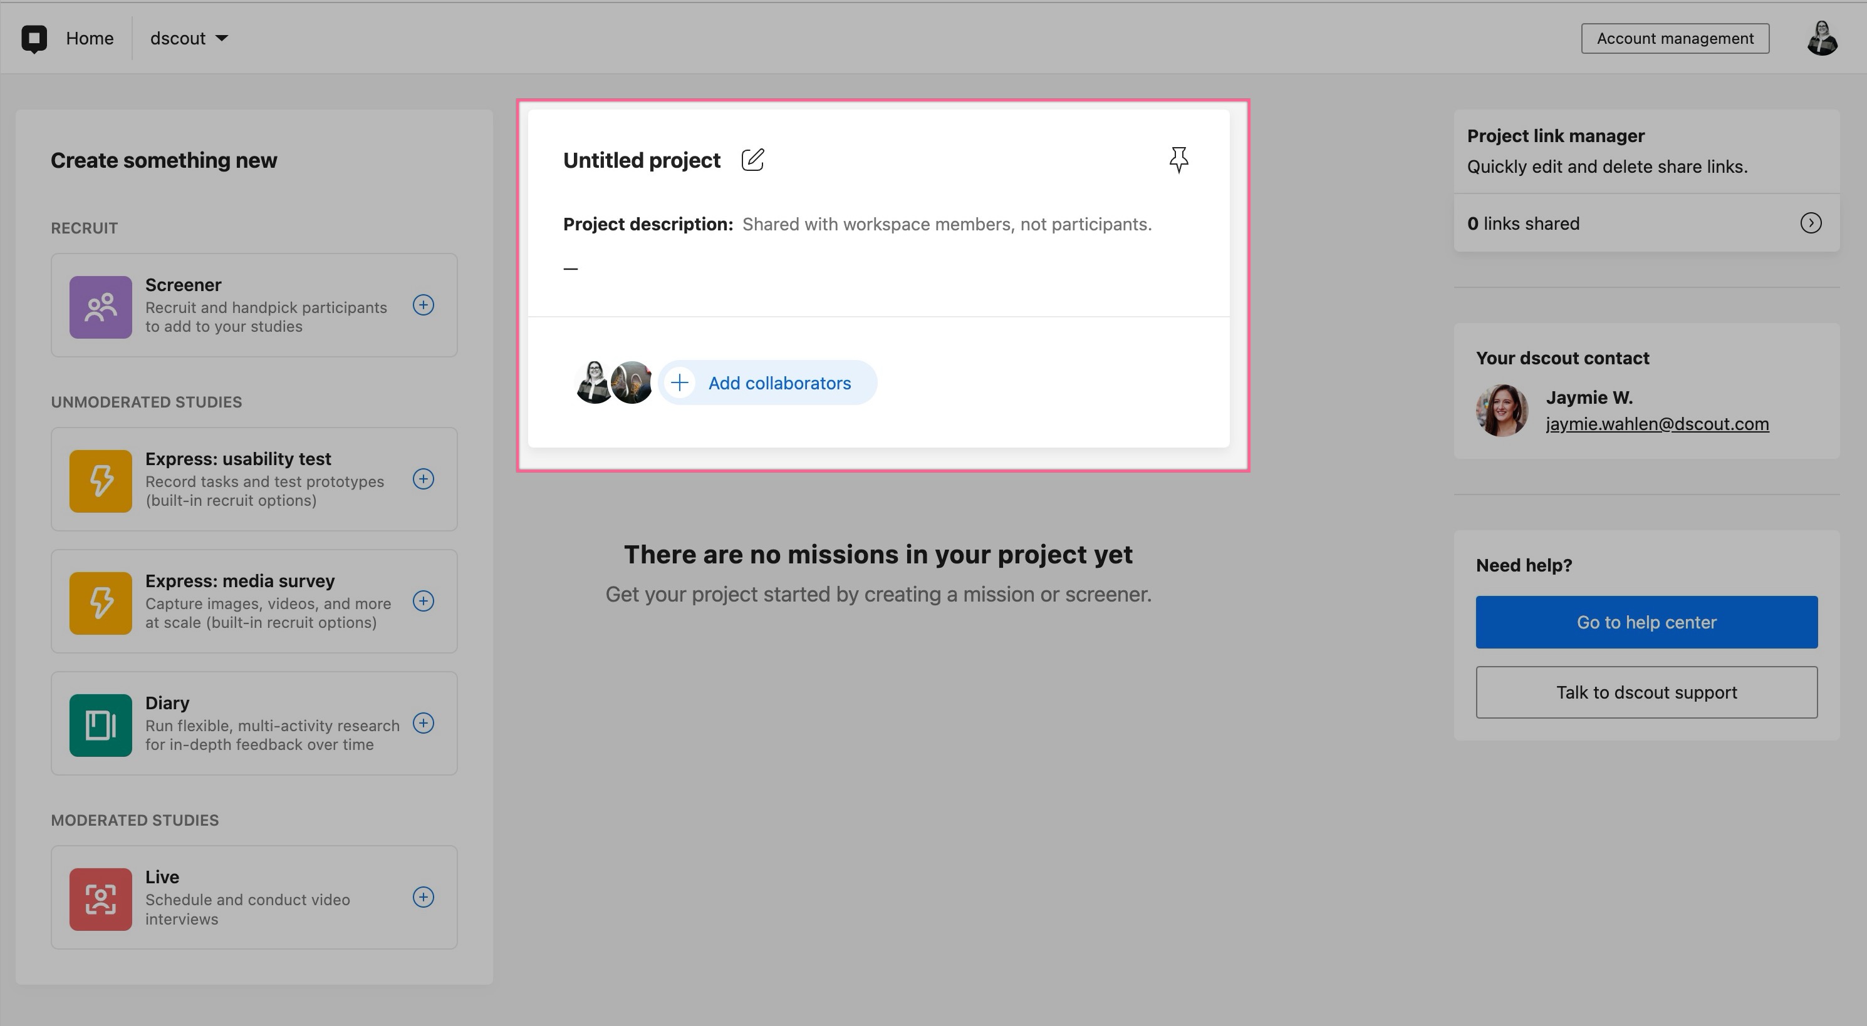Click the Add collaborators button
The height and width of the screenshot is (1026, 1867).
[767, 382]
